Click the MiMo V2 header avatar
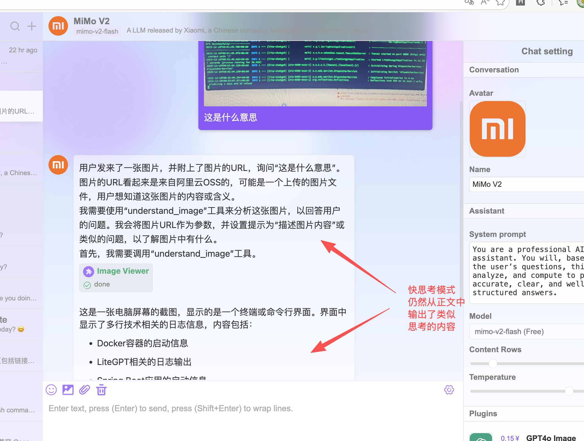 pyautogui.click(x=58, y=26)
